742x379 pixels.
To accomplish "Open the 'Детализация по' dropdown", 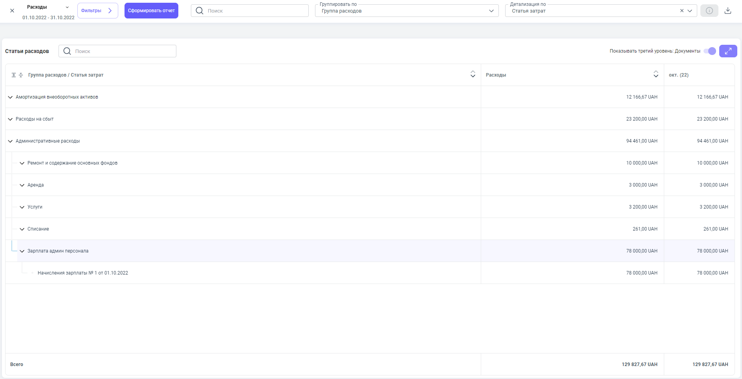I will tap(690, 11).
